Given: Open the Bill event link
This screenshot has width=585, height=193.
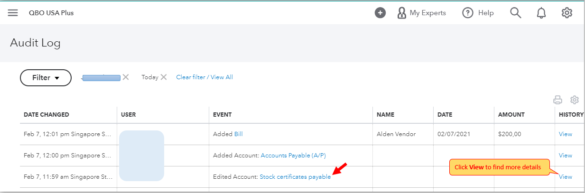Looking at the screenshot, I should (238, 134).
